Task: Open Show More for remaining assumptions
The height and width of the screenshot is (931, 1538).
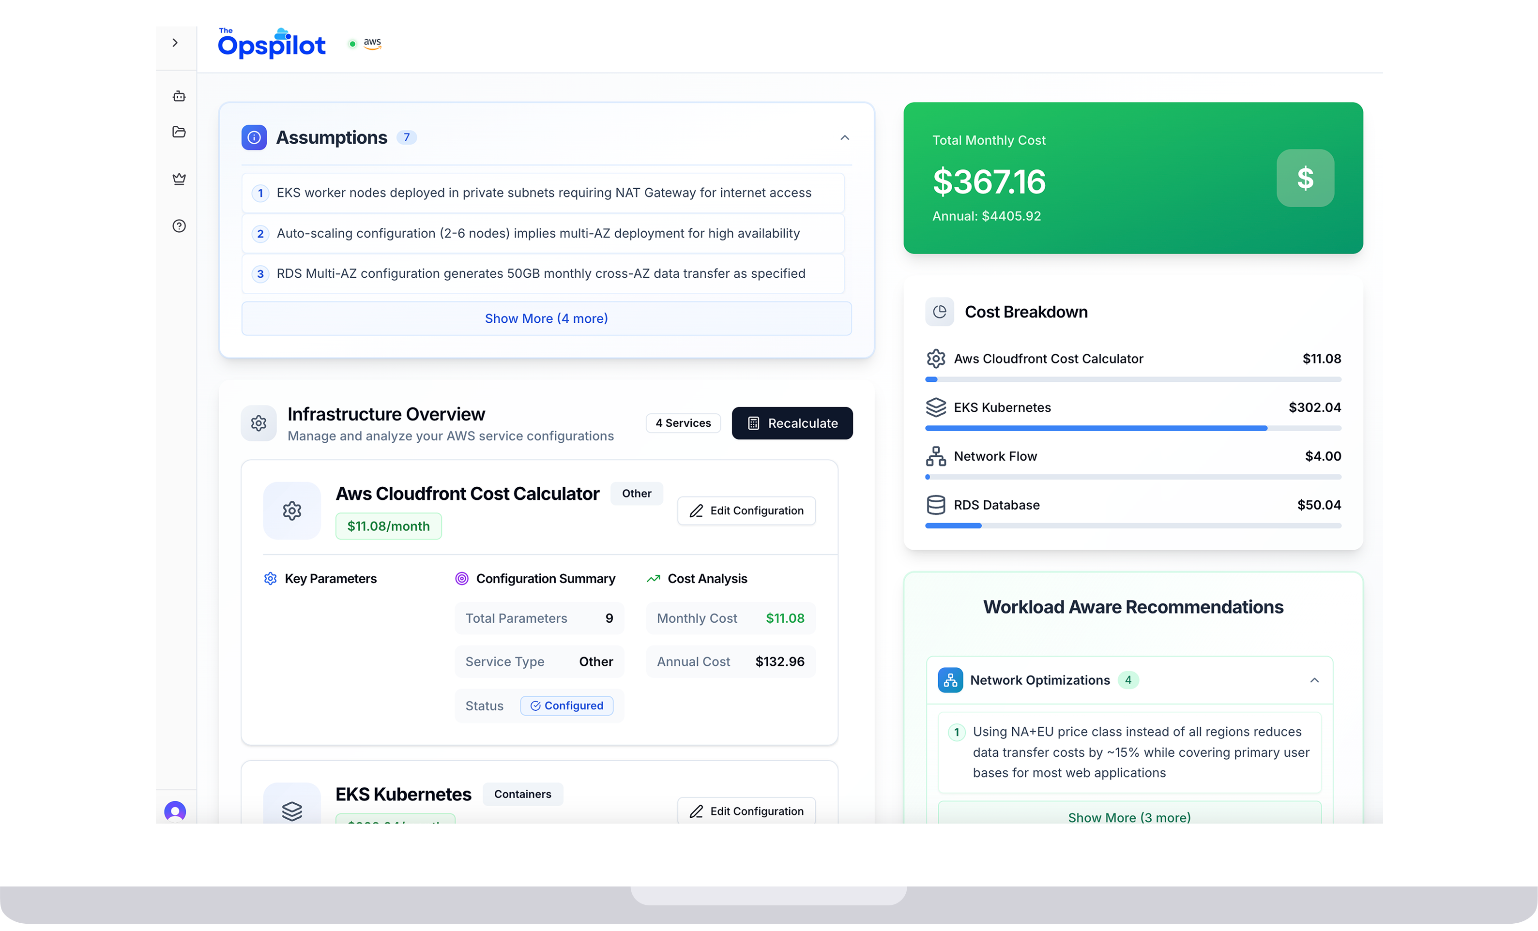Action: point(546,318)
